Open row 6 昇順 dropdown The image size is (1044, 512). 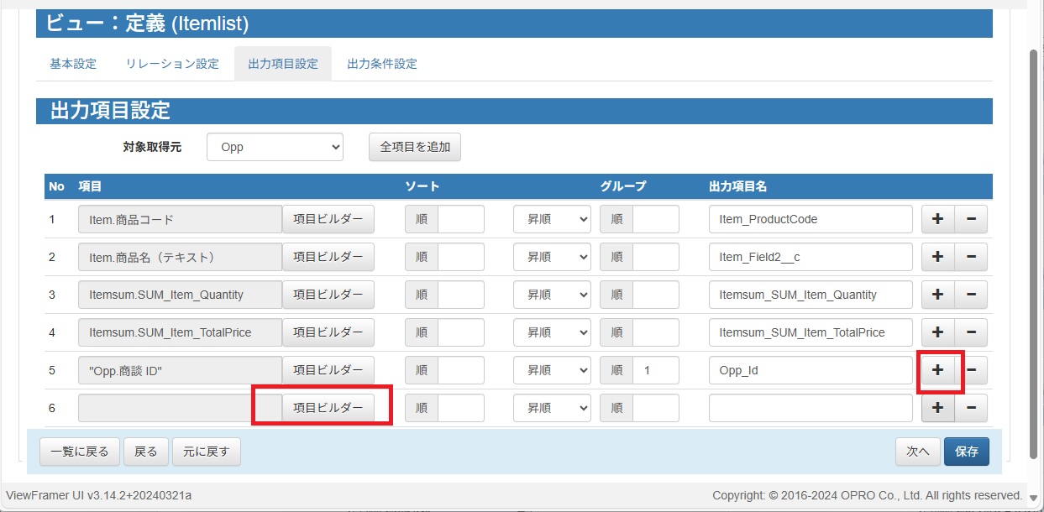pyautogui.click(x=552, y=408)
